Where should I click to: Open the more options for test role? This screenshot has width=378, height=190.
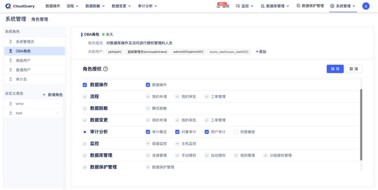[58, 113]
